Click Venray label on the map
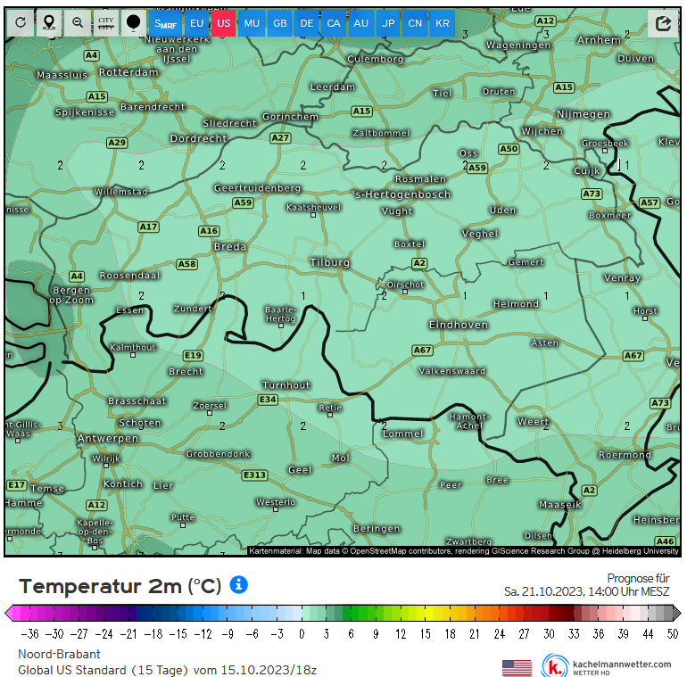Screen dimensions: 687x677 click(x=622, y=278)
